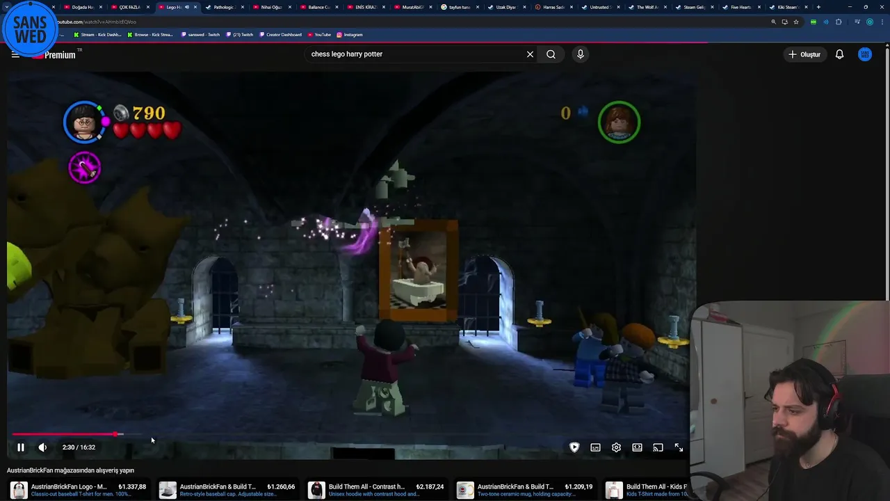This screenshot has width=890, height=501.
Task: Cast the video to a TV
Action: click(x=658, y=447)
